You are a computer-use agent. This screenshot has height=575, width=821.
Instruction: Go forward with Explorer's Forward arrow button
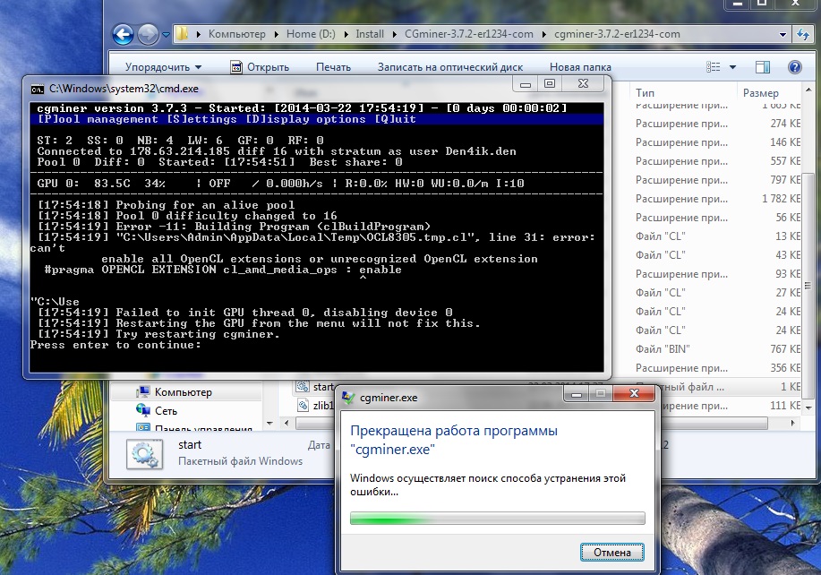(x=148, y=35)
